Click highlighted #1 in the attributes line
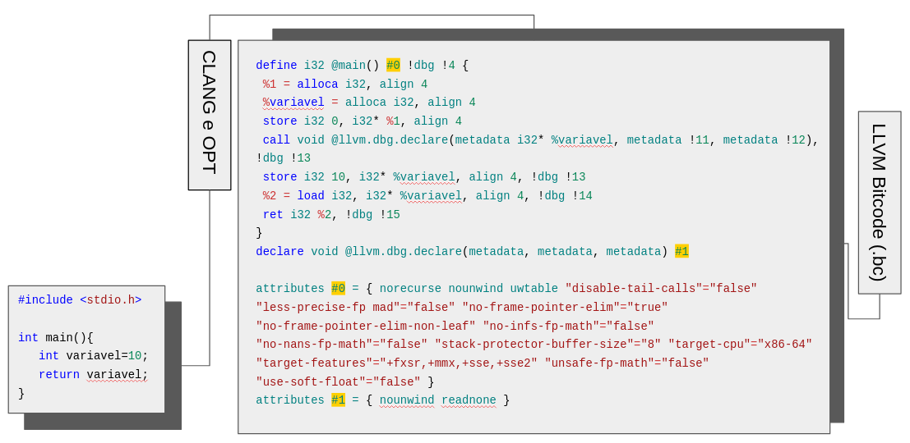 click(339, 400)
